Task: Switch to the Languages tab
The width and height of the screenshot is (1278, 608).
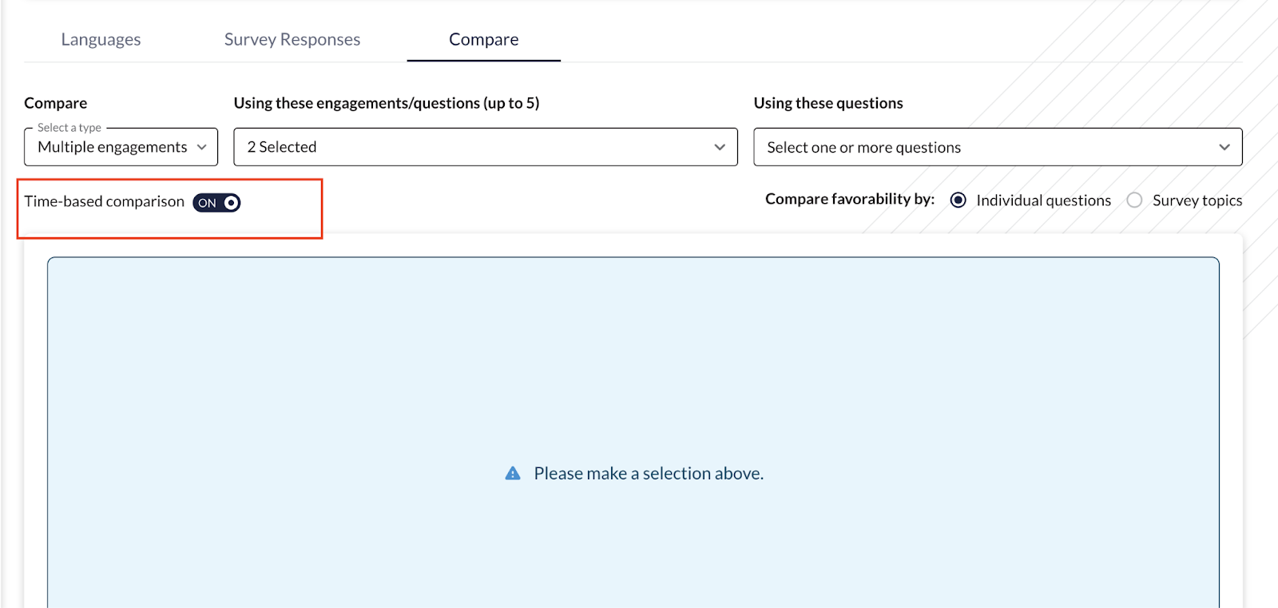Action: [x=101, y=39]
